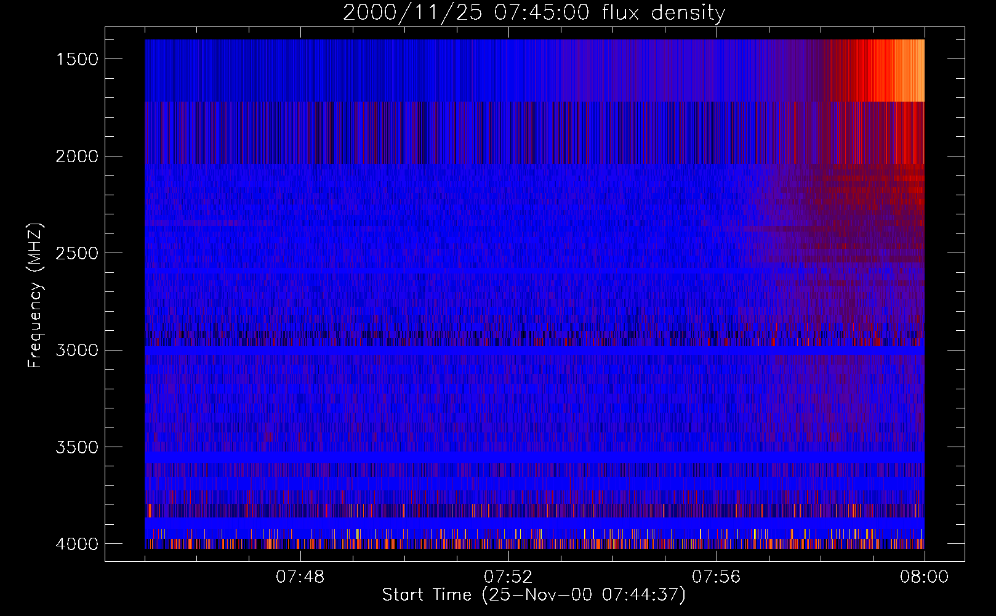
Task: Select the 3000 frequency tick label
Action: [x=77, y=351]
